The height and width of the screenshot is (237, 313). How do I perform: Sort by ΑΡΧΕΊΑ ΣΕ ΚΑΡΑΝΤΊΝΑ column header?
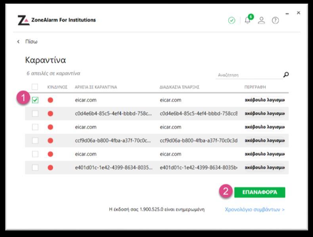pos(96,87)
